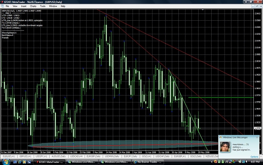Switch to the USDCAD,H4 chart tab
Image resolution: width=263 pixels, height=165 pixels.
pos(76,157)
